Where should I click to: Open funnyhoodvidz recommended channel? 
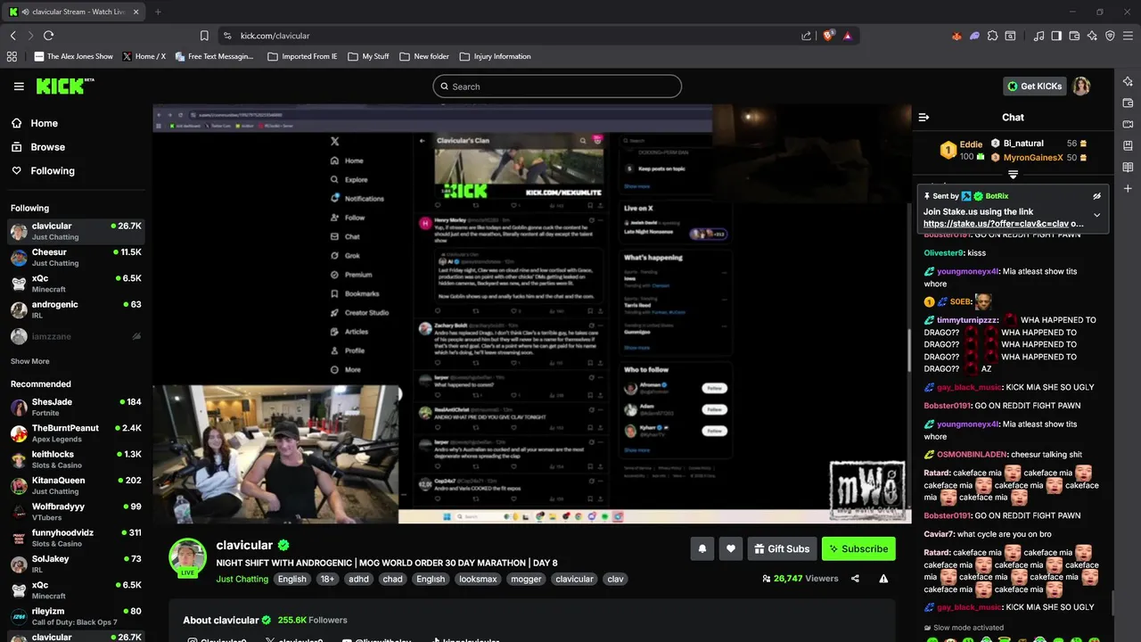click(x=76, y=538)
